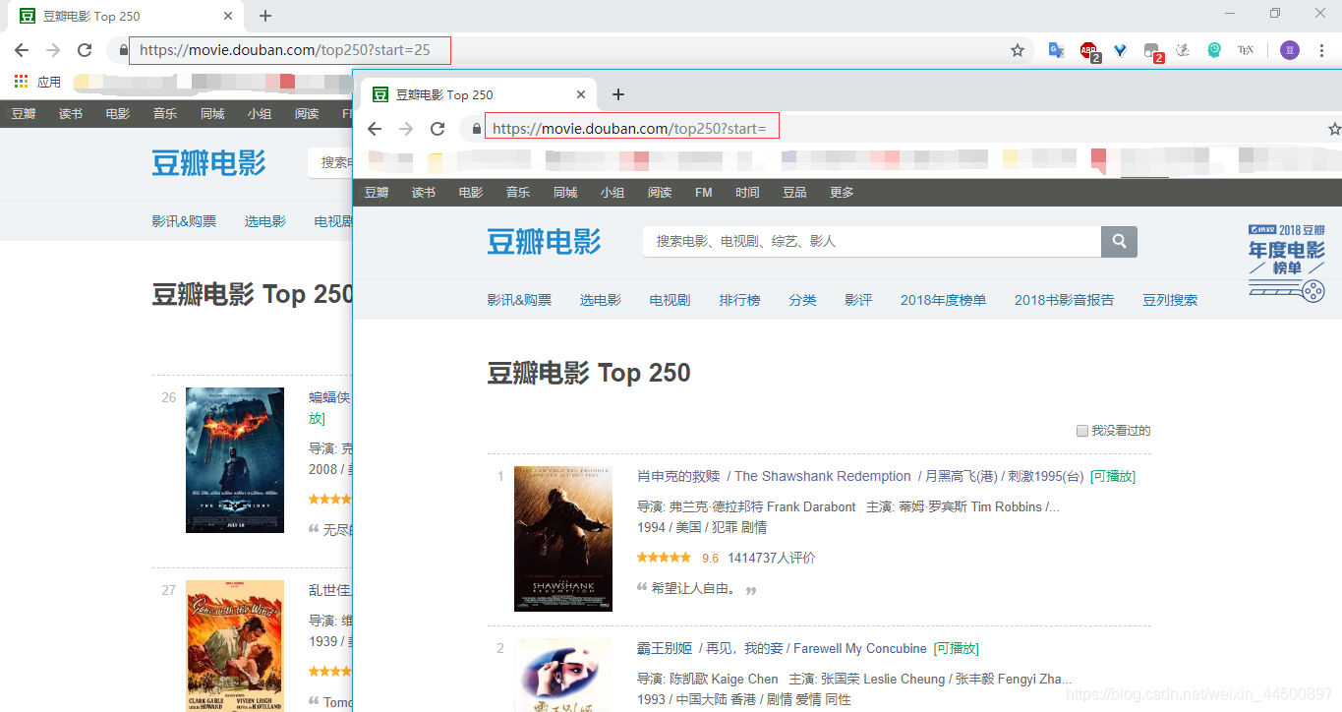Open Gone with the Wind poster, rear window
Viewport: 1342px width, 712px height.
click(235, 645)
